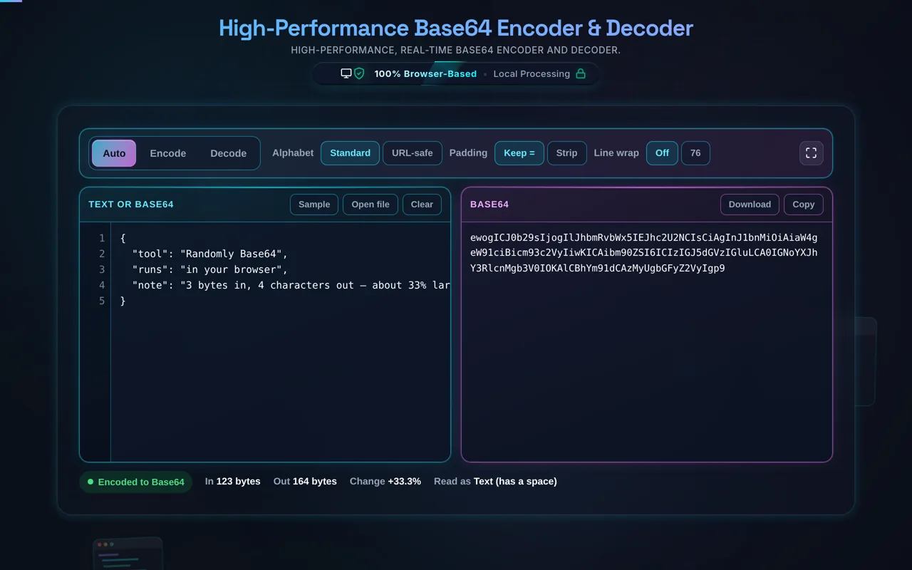Enable Keep = padding
This screenshot has width=912, height=570.
519,153
